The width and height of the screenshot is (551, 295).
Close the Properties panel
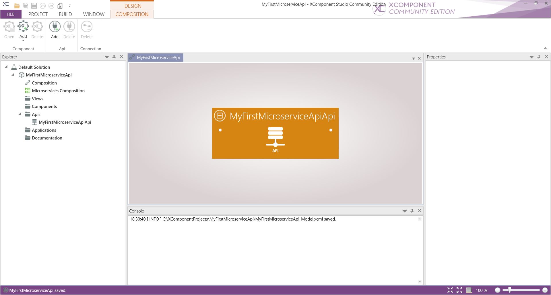tap(546, 57)
